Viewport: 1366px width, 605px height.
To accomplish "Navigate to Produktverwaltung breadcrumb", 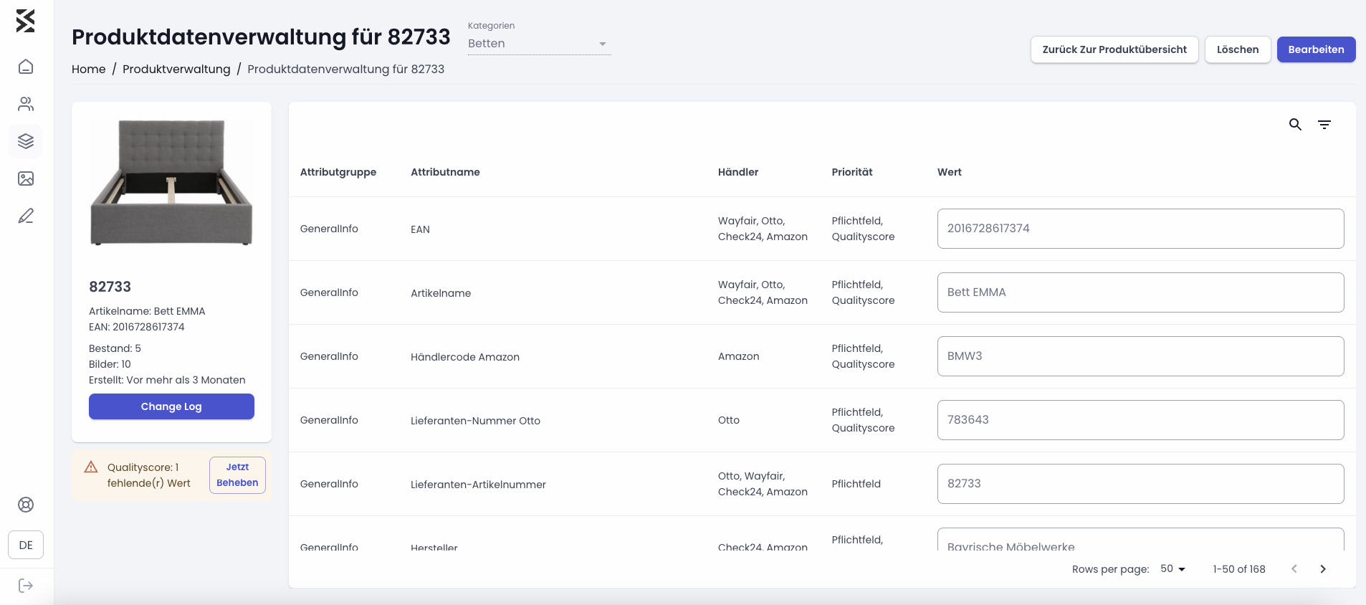I will tap(176, 69).
